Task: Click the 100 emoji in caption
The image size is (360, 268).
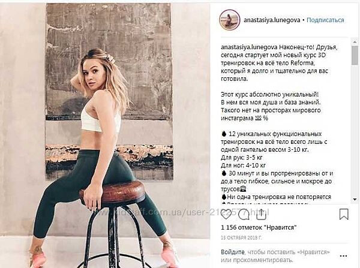Action: click(258, 118)
